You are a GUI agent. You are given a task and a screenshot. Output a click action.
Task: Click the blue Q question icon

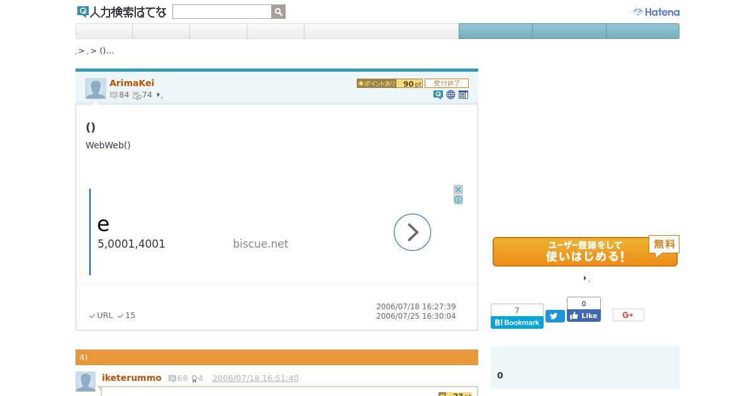[x=438, y=95]
